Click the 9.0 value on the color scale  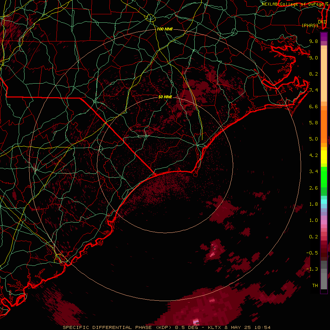(x=313, y=58)
